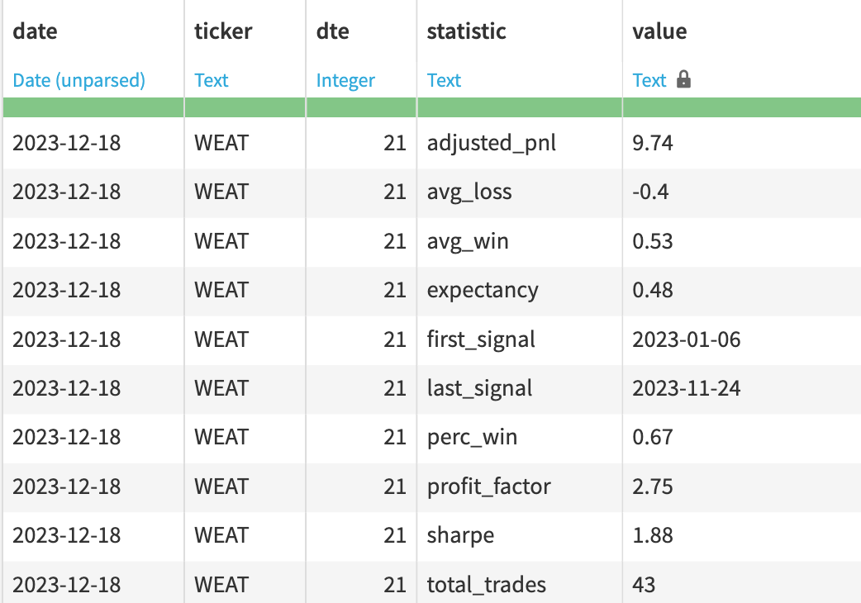Click the profit_factor statistic cell
The image size is (861, 603).
coord(489,487)
